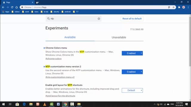
Task: Open the android bookmark folder
Action: tap(66, 12)
